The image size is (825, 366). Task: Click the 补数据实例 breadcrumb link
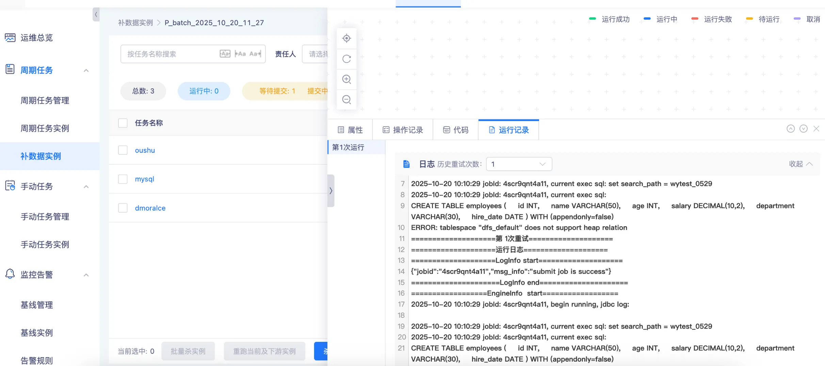tap(135, 23)
